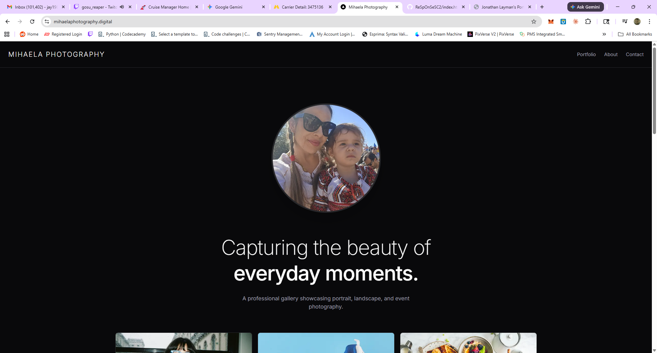
Task: Close the Cruise Manager Home tab
Action: (197, 7)
